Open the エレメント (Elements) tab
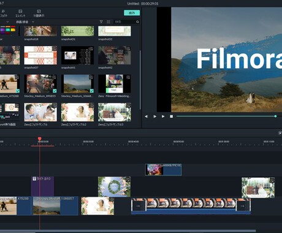Screen dimensions: 282x233 click(20, 13)
